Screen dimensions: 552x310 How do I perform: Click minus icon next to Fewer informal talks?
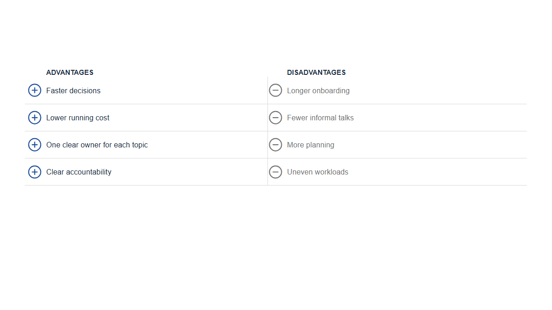275,118
